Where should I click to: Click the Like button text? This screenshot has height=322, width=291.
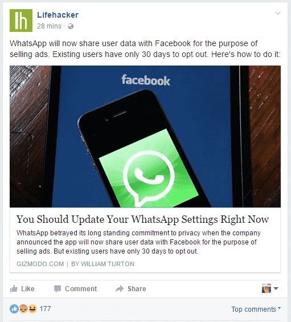(x=28, y=289)
